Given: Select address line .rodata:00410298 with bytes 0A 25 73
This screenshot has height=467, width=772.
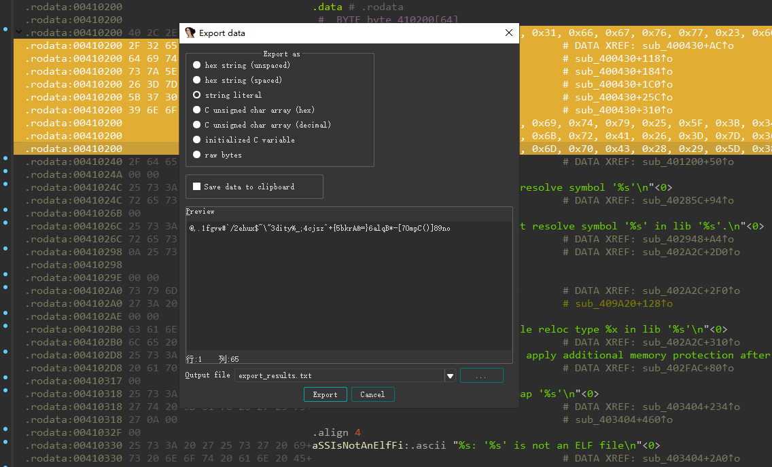Looking at the screenshot, I should coord(74,253).
